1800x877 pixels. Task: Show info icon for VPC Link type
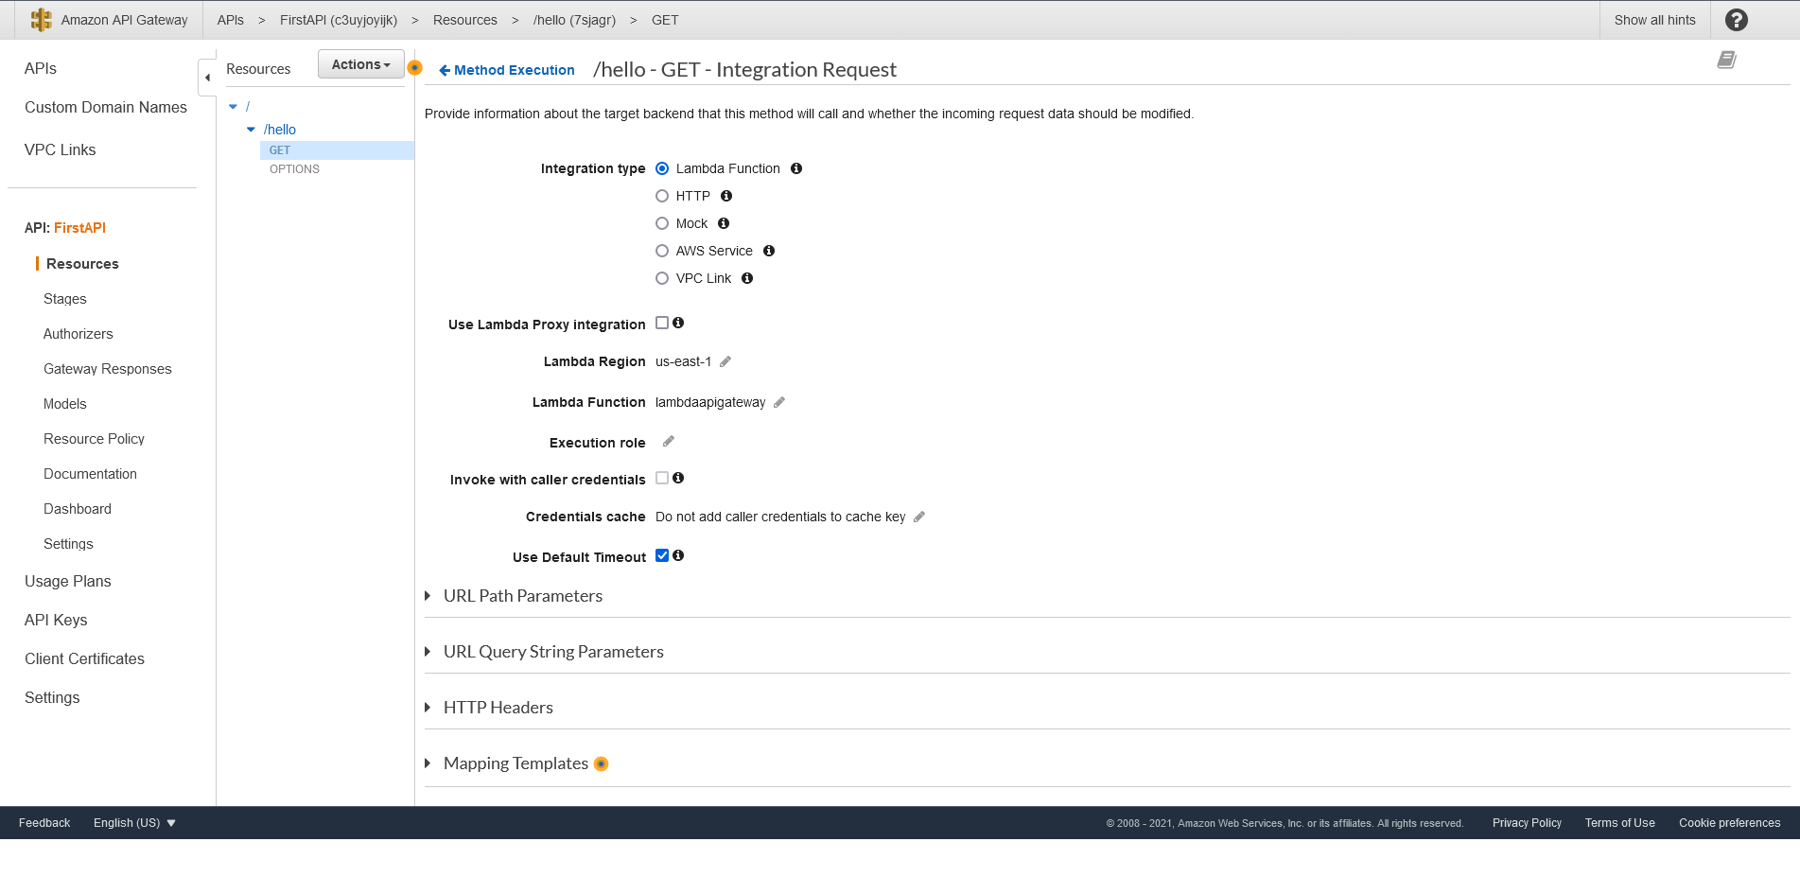coord(747,278)
